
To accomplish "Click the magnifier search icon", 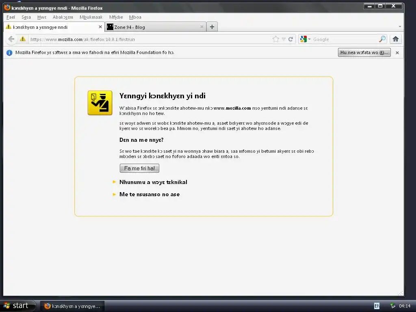I will (382, 39).
